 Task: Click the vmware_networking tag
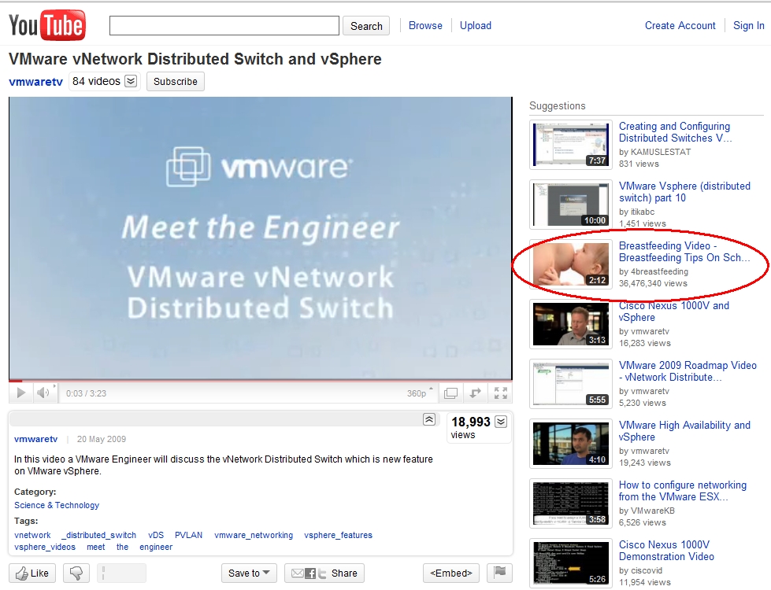click(254, 535)
